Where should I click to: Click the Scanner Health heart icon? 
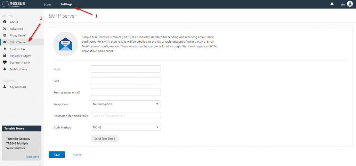pos(5,63)
